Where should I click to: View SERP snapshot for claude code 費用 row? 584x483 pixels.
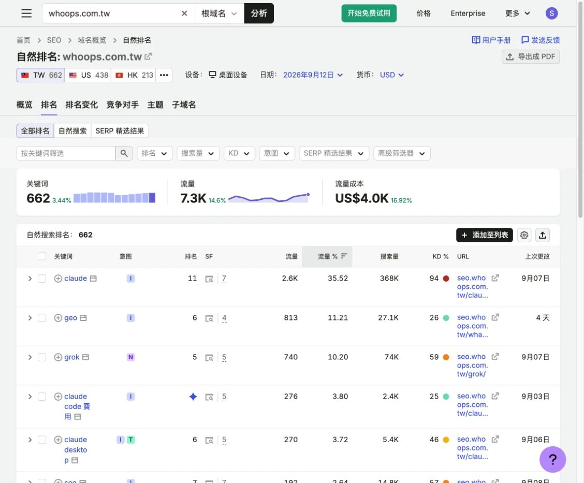click(209, 397)
